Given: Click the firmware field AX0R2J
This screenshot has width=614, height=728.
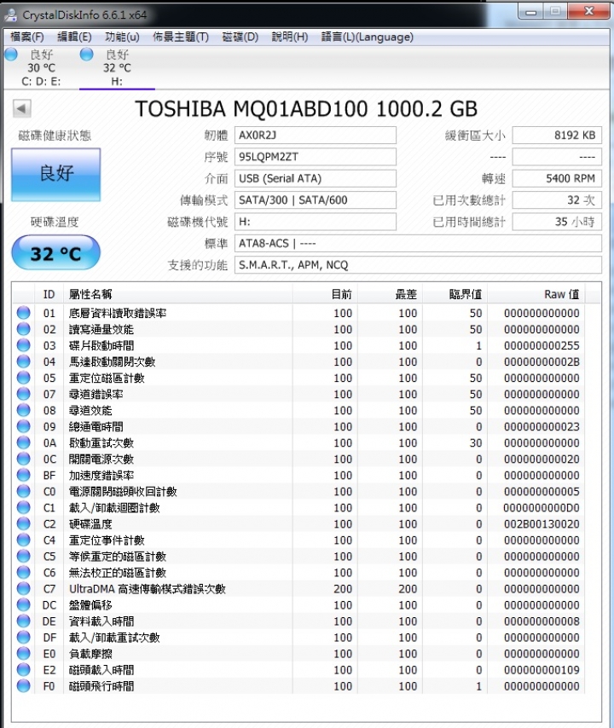Looking at the screenshot, I should (316, 135).
